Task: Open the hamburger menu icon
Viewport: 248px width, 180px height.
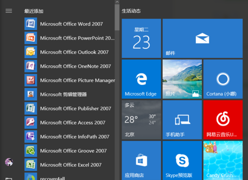Action: point(9,11)
